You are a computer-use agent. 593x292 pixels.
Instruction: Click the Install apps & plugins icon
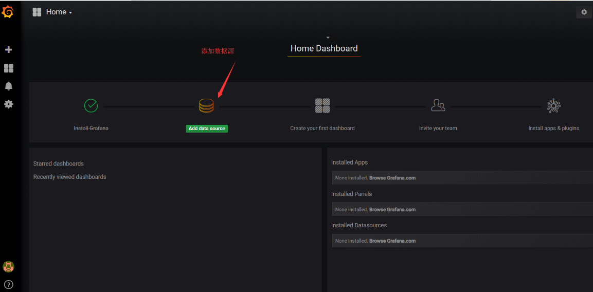(553, 106)
